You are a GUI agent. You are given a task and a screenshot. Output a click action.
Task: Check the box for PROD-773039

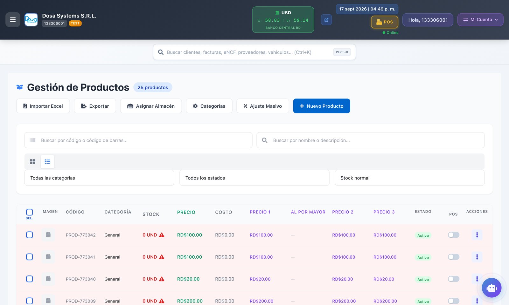point(29,301)
